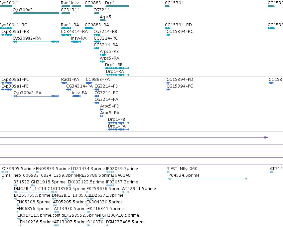Click the EK216341.5prime EST label
This screenshot has width=283, height=227.
(x=105, y=209)
